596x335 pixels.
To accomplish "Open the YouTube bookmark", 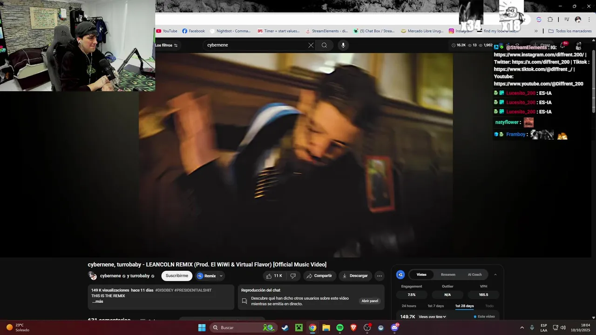I will pos(167,31).
